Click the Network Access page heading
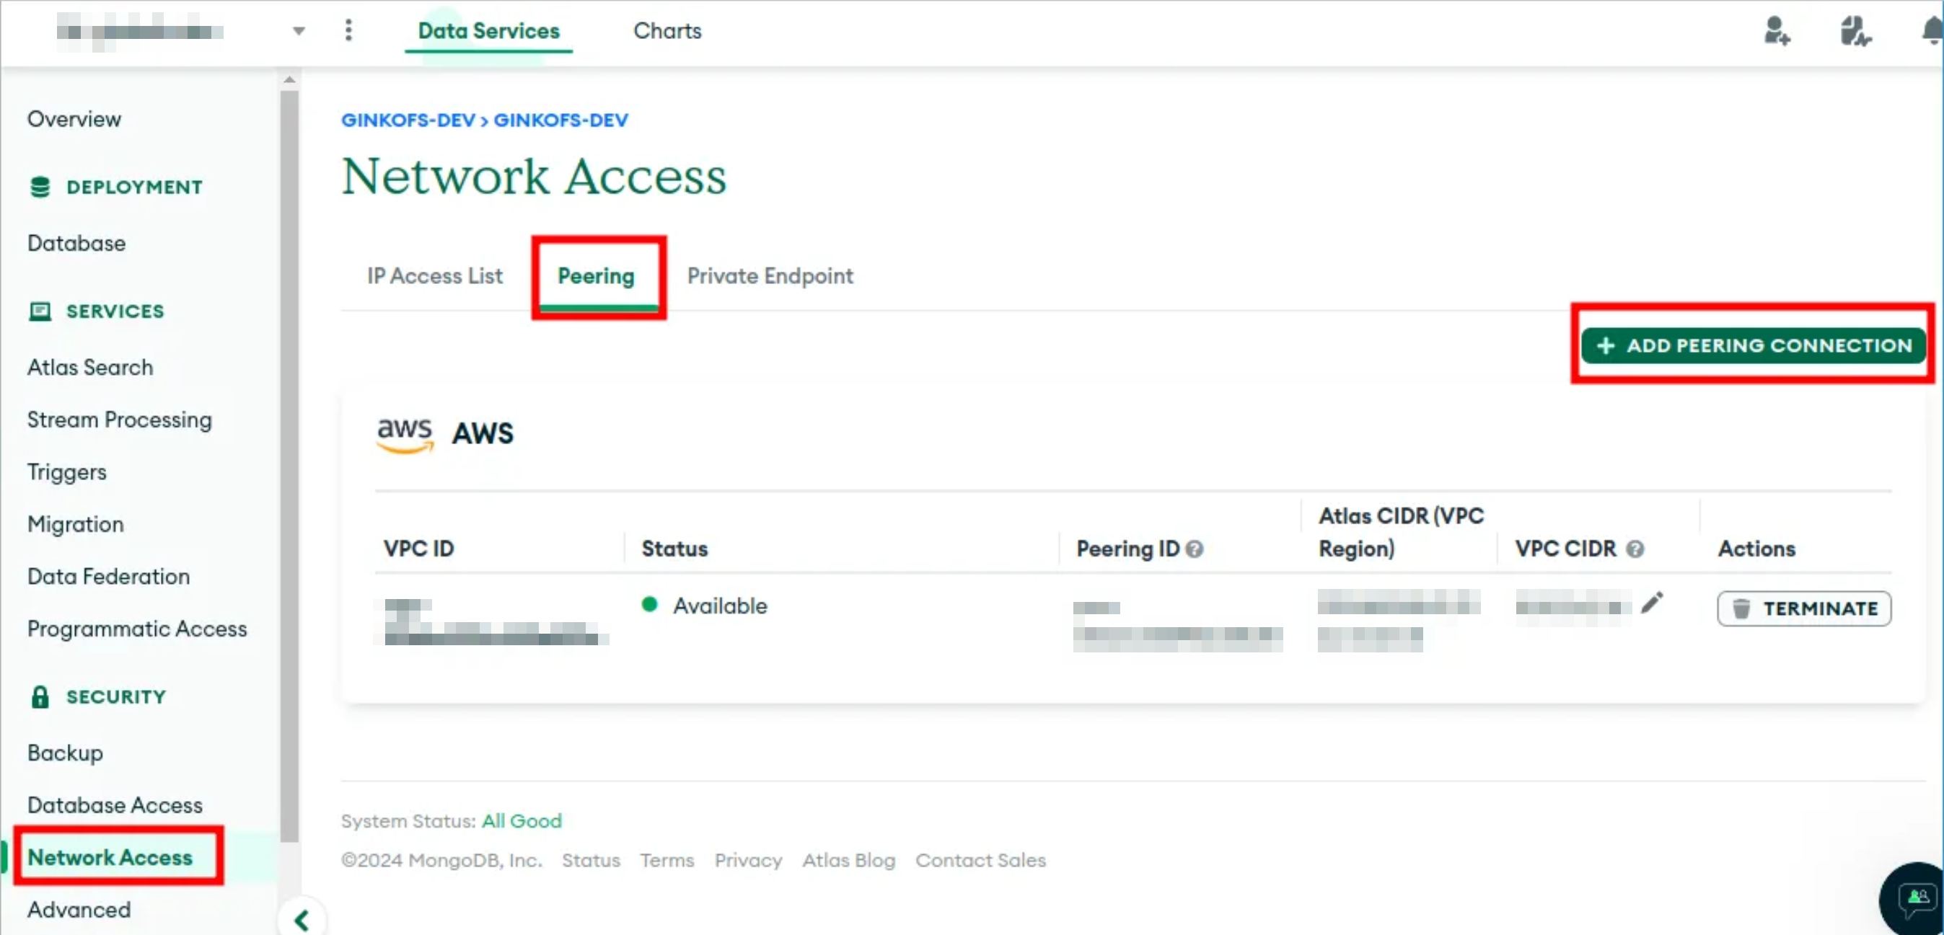The width and height of the screenshot is (1944, 935). 534,177
